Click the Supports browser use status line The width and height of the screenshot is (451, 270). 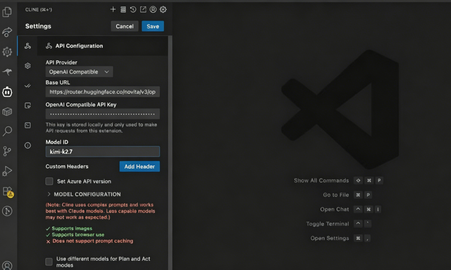pyautogui.click(x=75, y=235)
